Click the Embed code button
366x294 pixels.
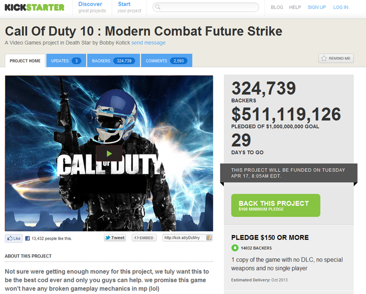(x=144, y=238)
